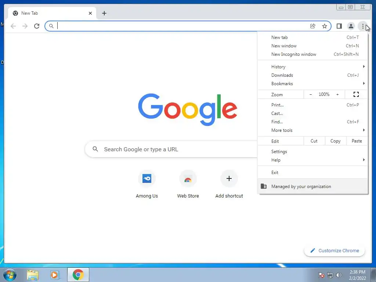Expand the Help submenu
This screenshot has width=376, height=282.
(x=312, y=160)
